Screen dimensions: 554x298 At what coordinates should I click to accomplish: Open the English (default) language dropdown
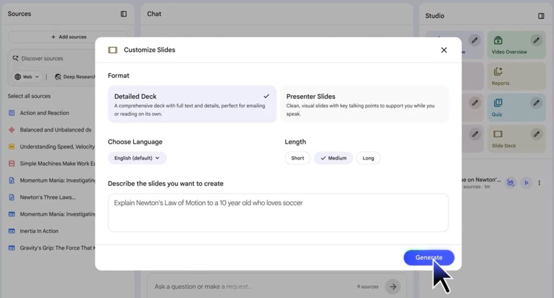[x=137, y=158]
